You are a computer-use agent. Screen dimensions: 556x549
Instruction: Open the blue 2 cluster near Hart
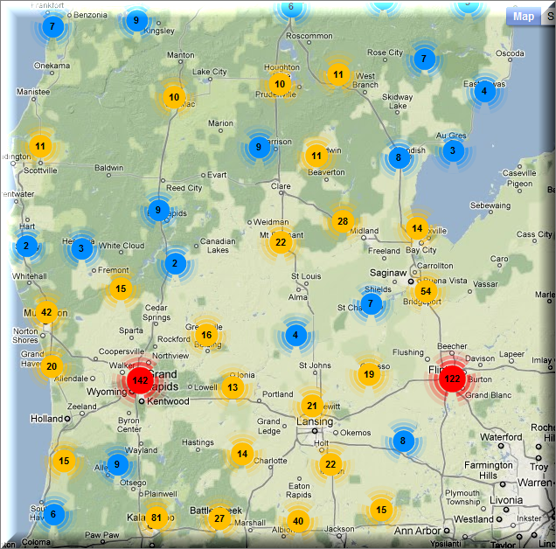pos(26,246)
